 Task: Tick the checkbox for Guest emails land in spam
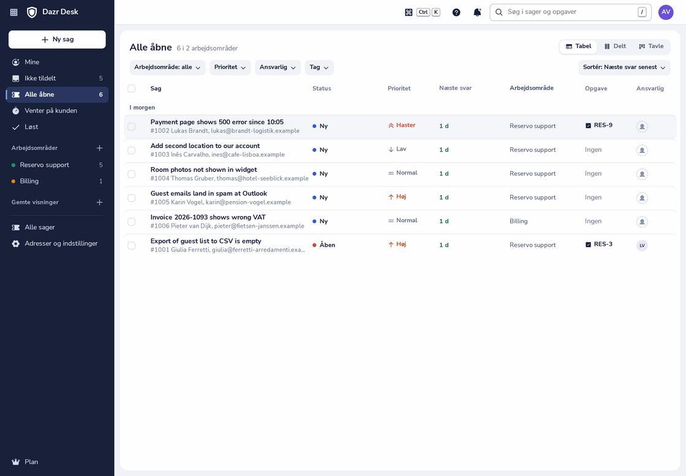[x=131, y=198]
